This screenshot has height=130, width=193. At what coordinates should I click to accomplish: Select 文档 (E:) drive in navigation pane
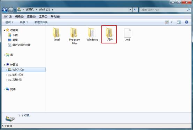click(17, 80)
